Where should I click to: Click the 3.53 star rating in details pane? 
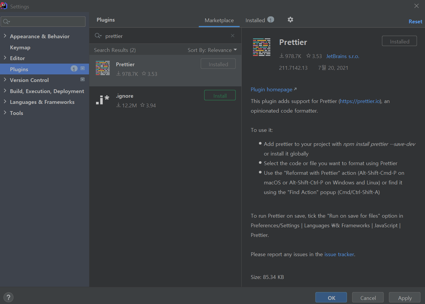tap(314, 56)
